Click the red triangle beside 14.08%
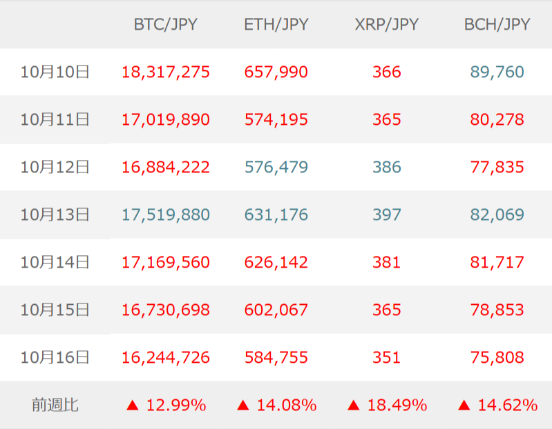Screen dimensions: 552x429 (242, 406)
